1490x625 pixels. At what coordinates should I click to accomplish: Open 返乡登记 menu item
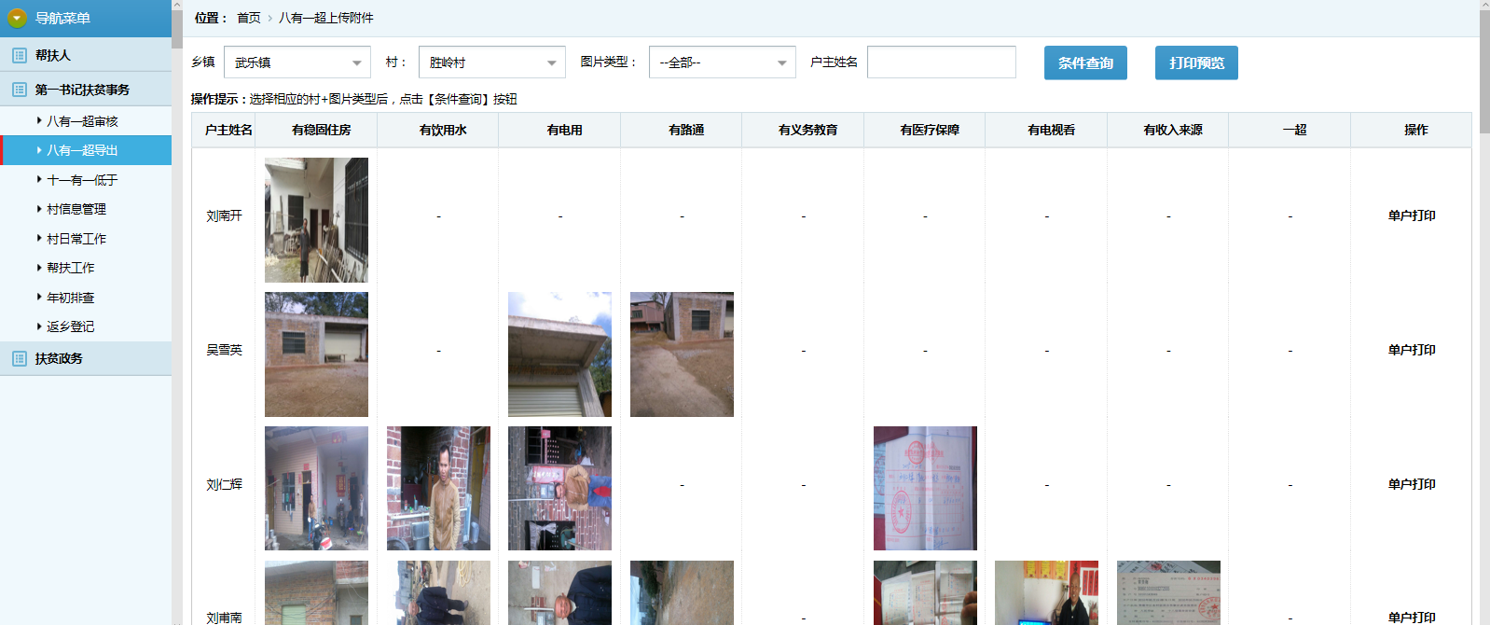(x=71, y=326)
